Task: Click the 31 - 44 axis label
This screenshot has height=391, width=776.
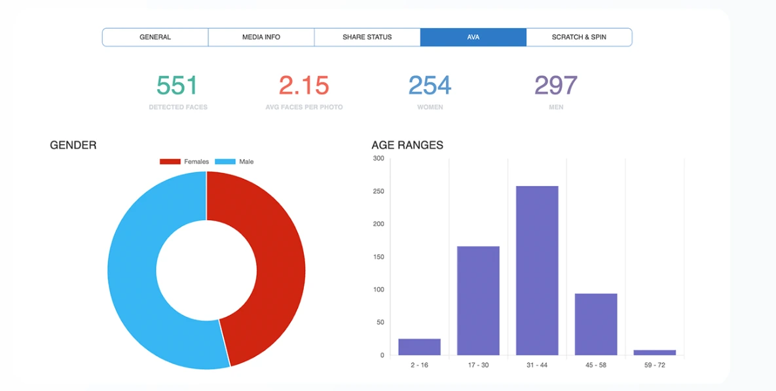Action: click(x=537, y=365)
